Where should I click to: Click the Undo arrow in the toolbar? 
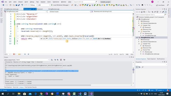(22, 5)
